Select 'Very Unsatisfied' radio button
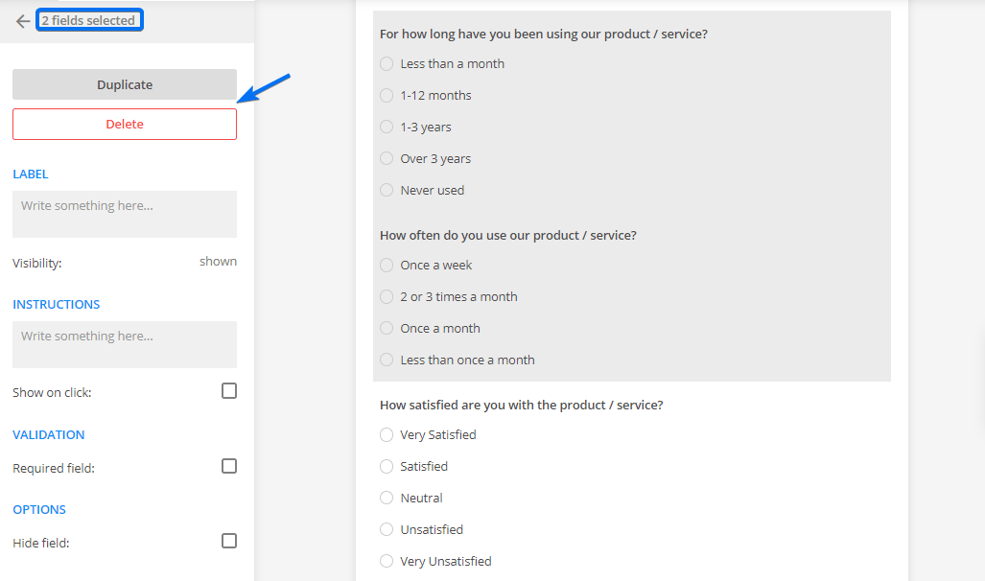The width and height of the screenshot is (985, 581). [387, 561]
